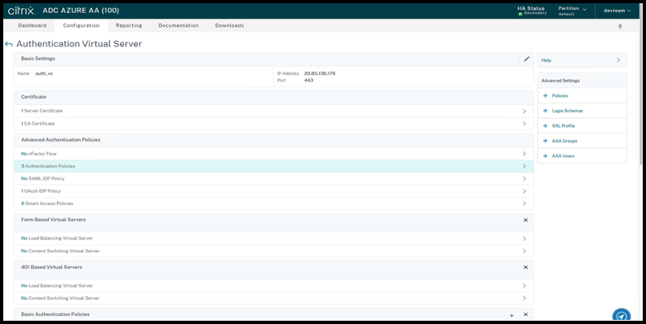Open the 1 Server Certificate row

tap(273, 111)
